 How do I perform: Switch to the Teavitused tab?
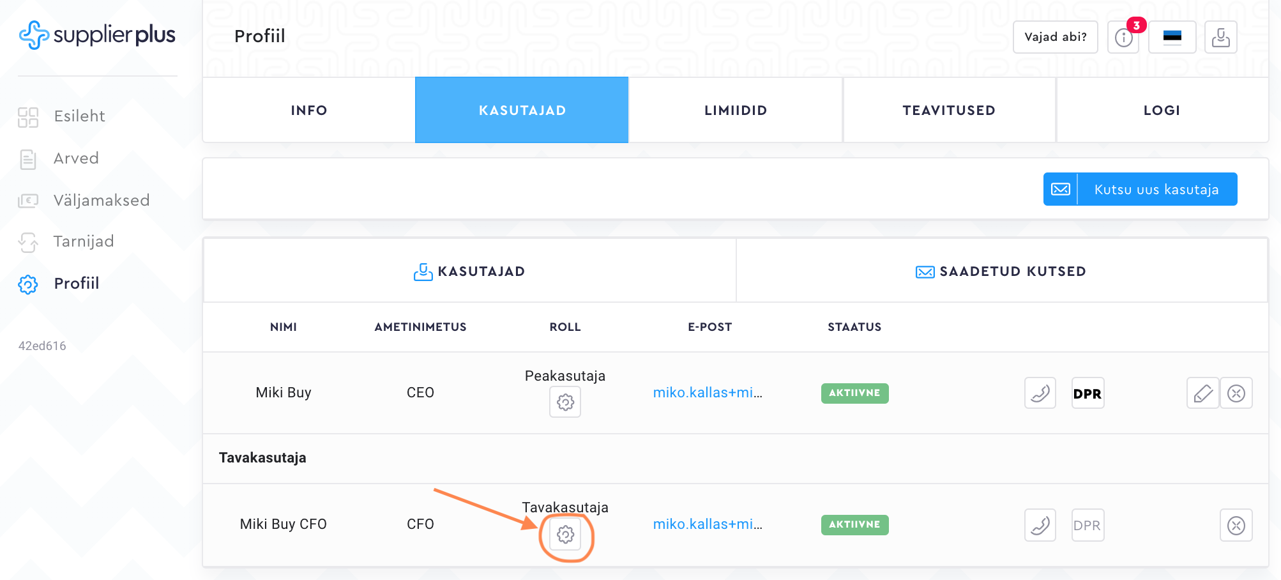coord(948,111)
